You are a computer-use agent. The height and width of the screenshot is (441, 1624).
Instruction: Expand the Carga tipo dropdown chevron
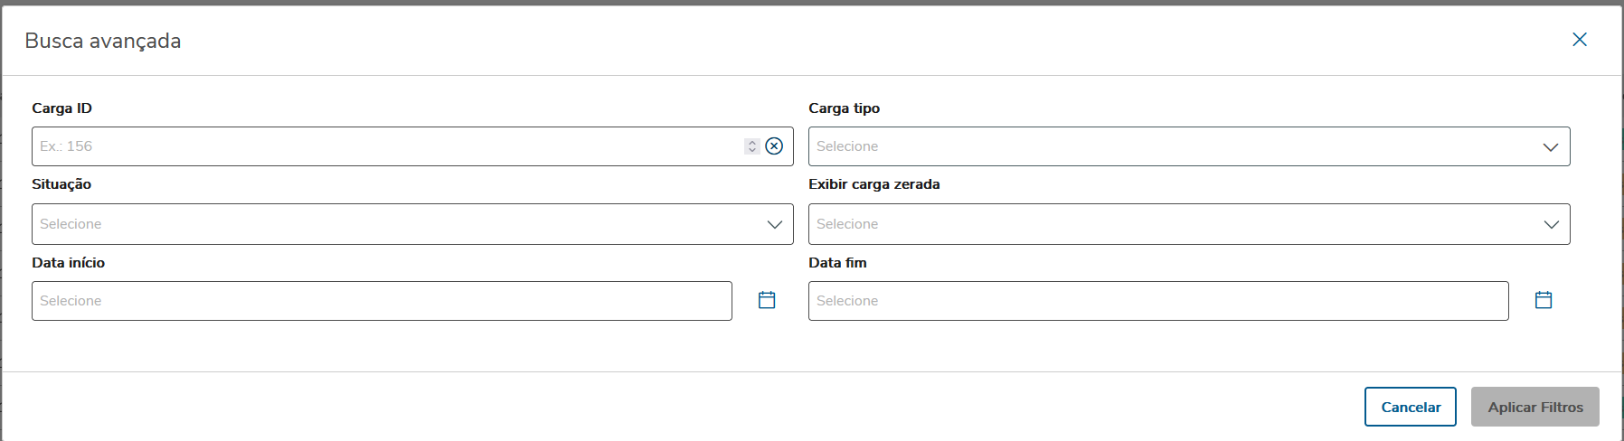tap(1551, 147)
